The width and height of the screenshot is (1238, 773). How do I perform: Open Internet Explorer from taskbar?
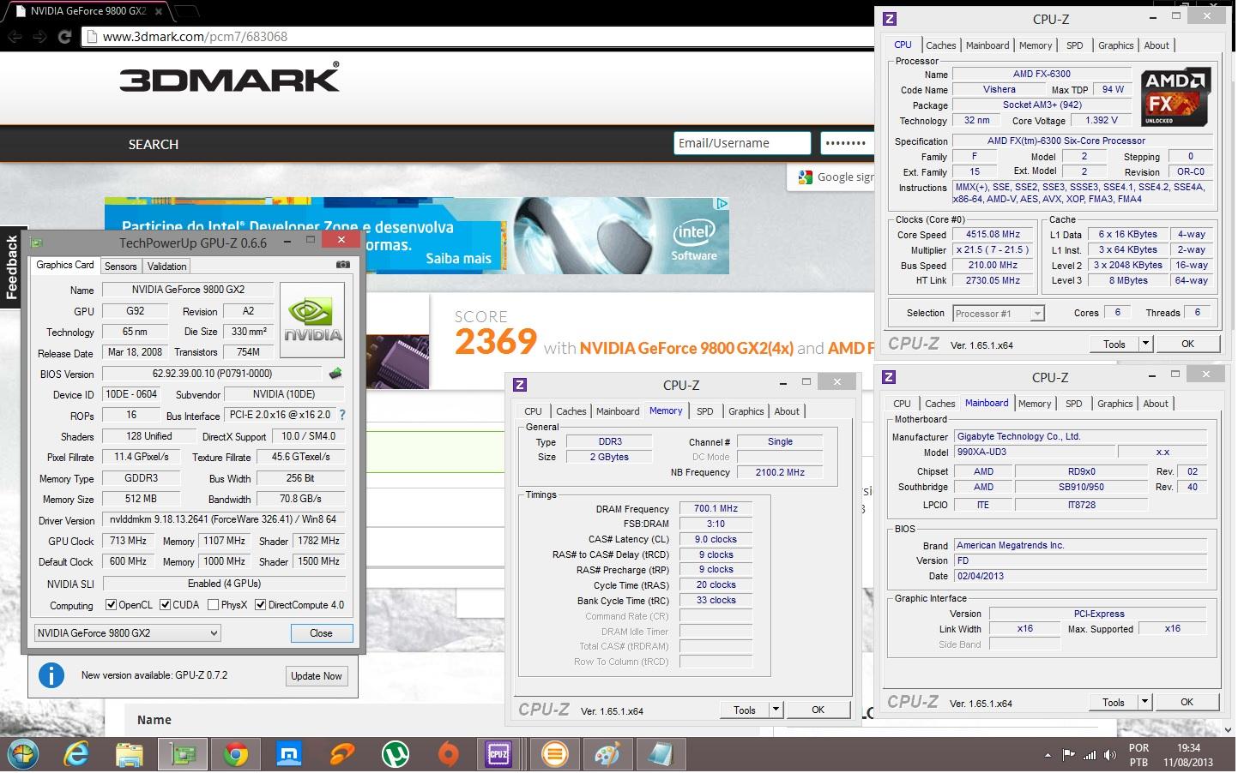76,754
